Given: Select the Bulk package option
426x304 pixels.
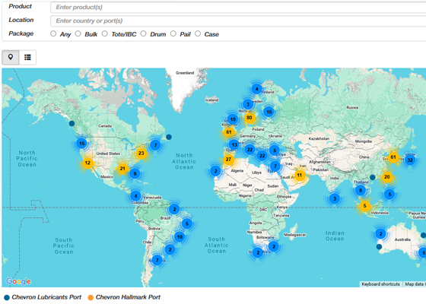Looking at the screenshot, I should tap(78, 33).
